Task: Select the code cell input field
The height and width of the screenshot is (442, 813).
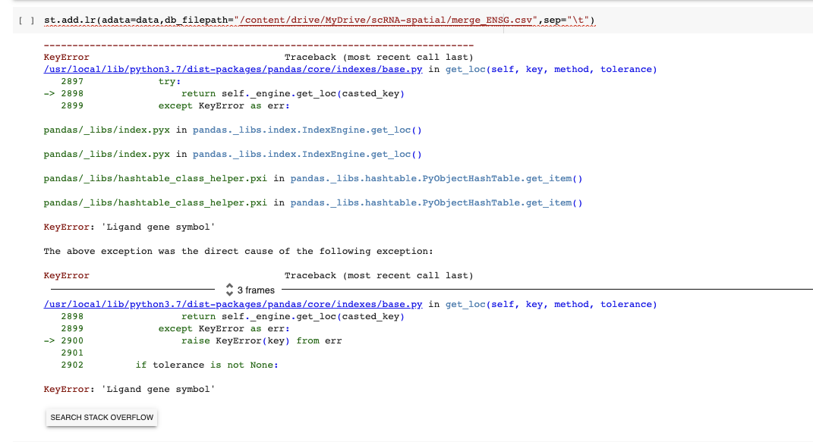Action: [319, 20]
